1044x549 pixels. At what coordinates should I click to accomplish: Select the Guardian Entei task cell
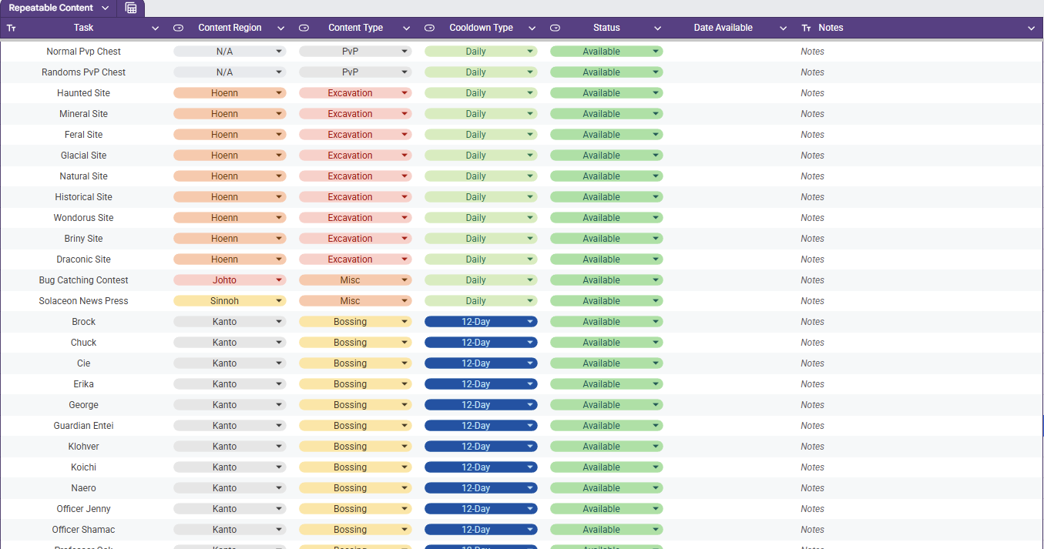pyautogui.click(x=84, y=426)
